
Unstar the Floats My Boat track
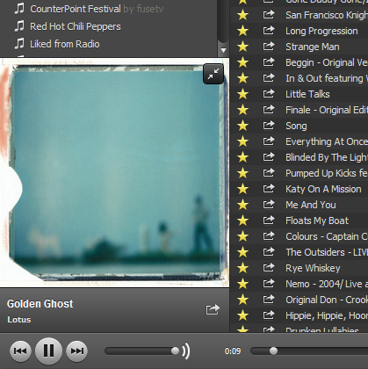(243, 221)
